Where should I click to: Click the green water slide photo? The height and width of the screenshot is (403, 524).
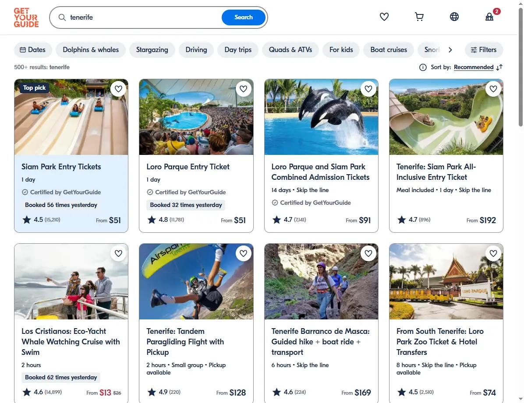446,117
